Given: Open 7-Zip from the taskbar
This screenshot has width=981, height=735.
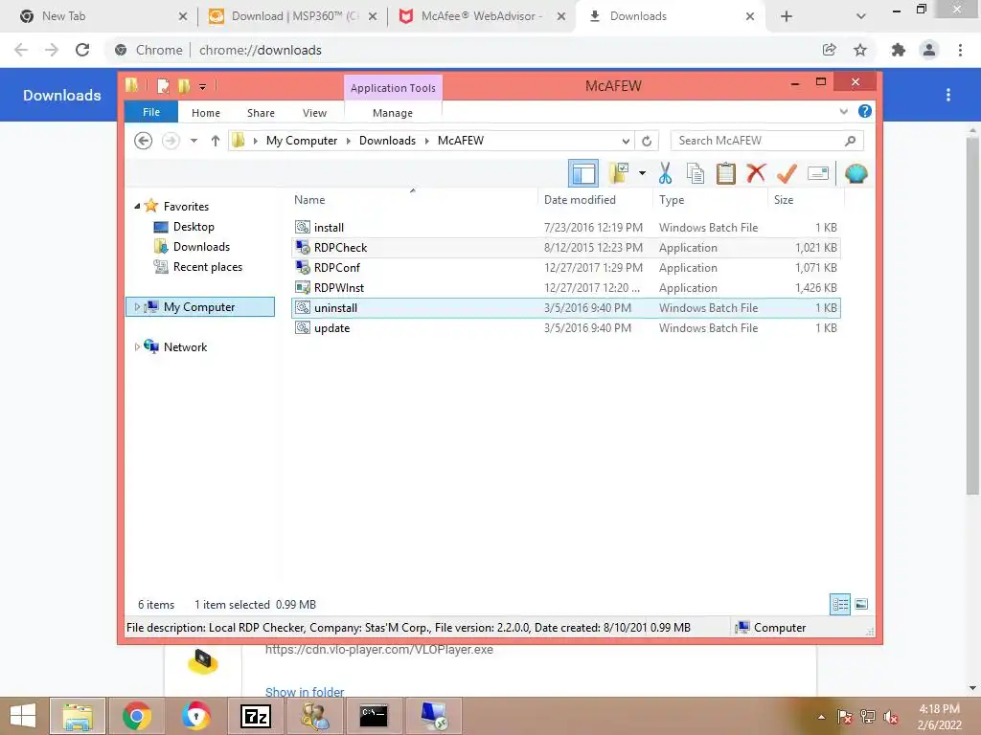Looking at the screenshot, I should tap(256, 716).
